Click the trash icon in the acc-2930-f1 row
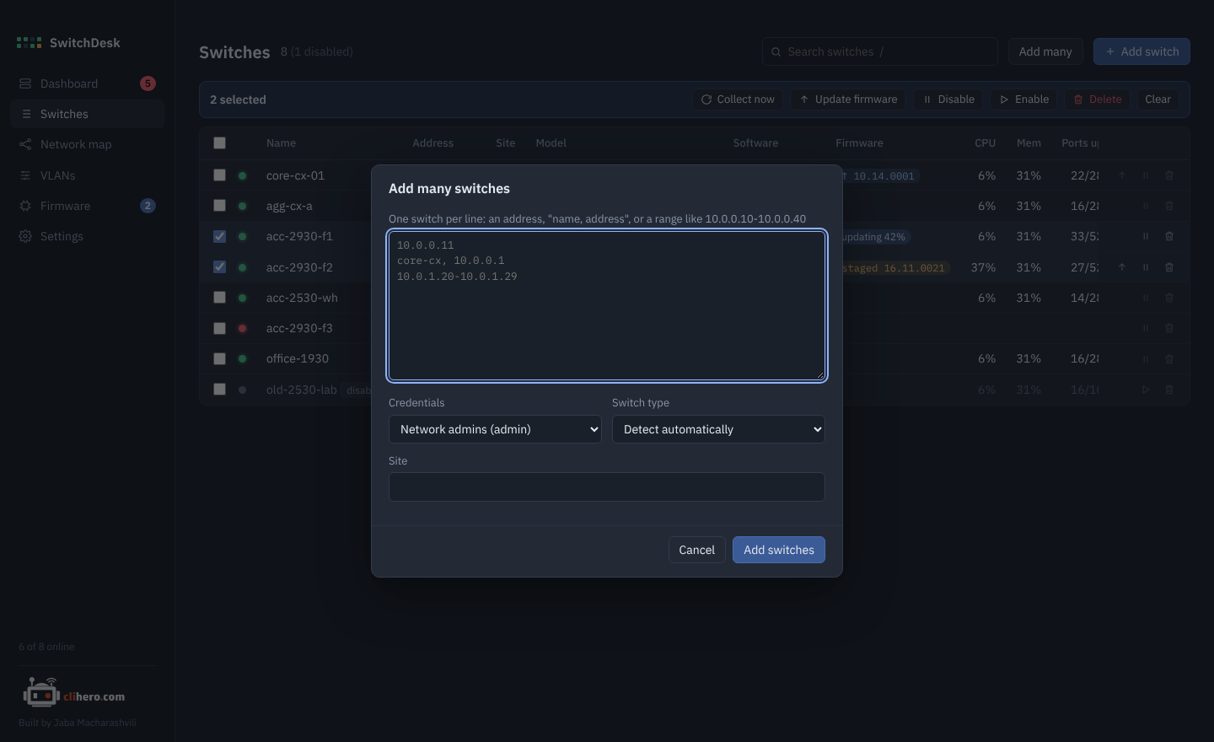Screen dimensions: 1214x742 [x=1169, y=237]
